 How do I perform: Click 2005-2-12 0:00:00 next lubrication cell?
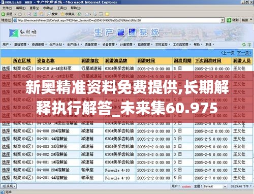[212, 131]
